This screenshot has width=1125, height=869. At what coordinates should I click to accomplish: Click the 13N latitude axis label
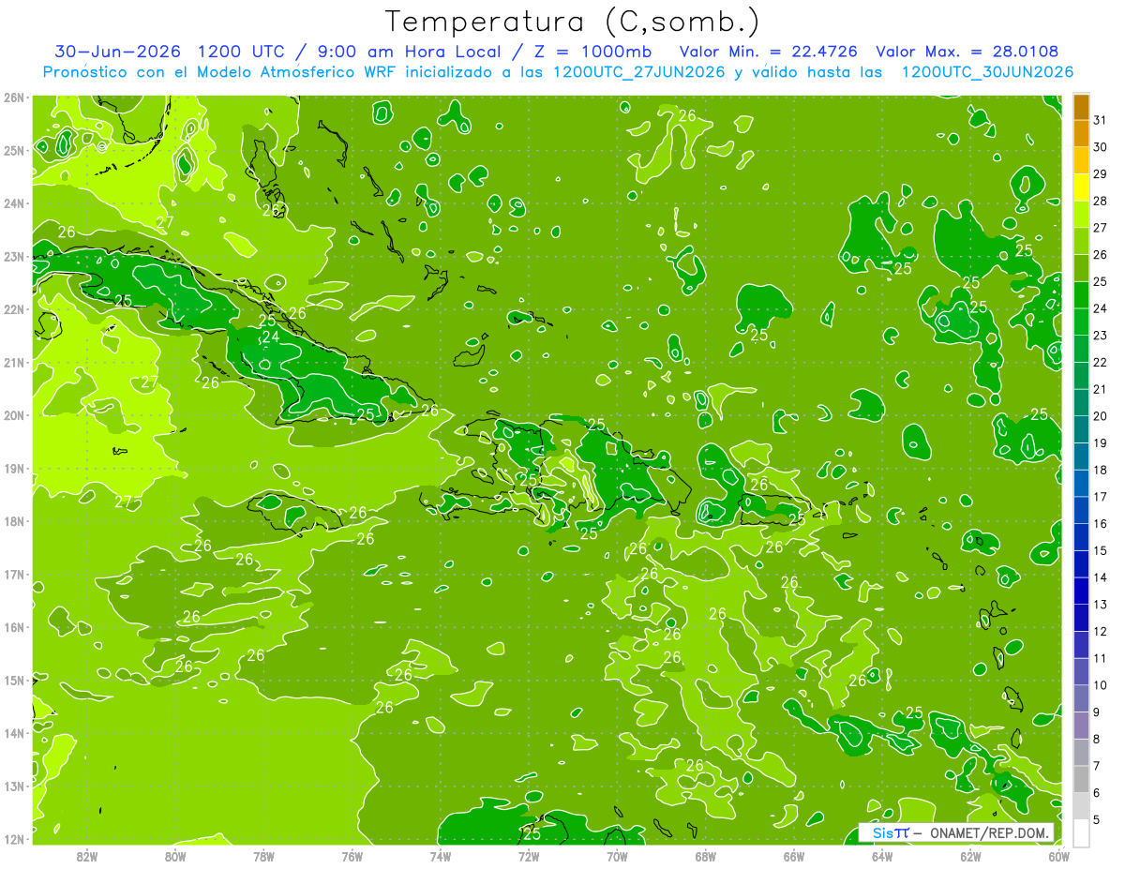coord(13,786)
